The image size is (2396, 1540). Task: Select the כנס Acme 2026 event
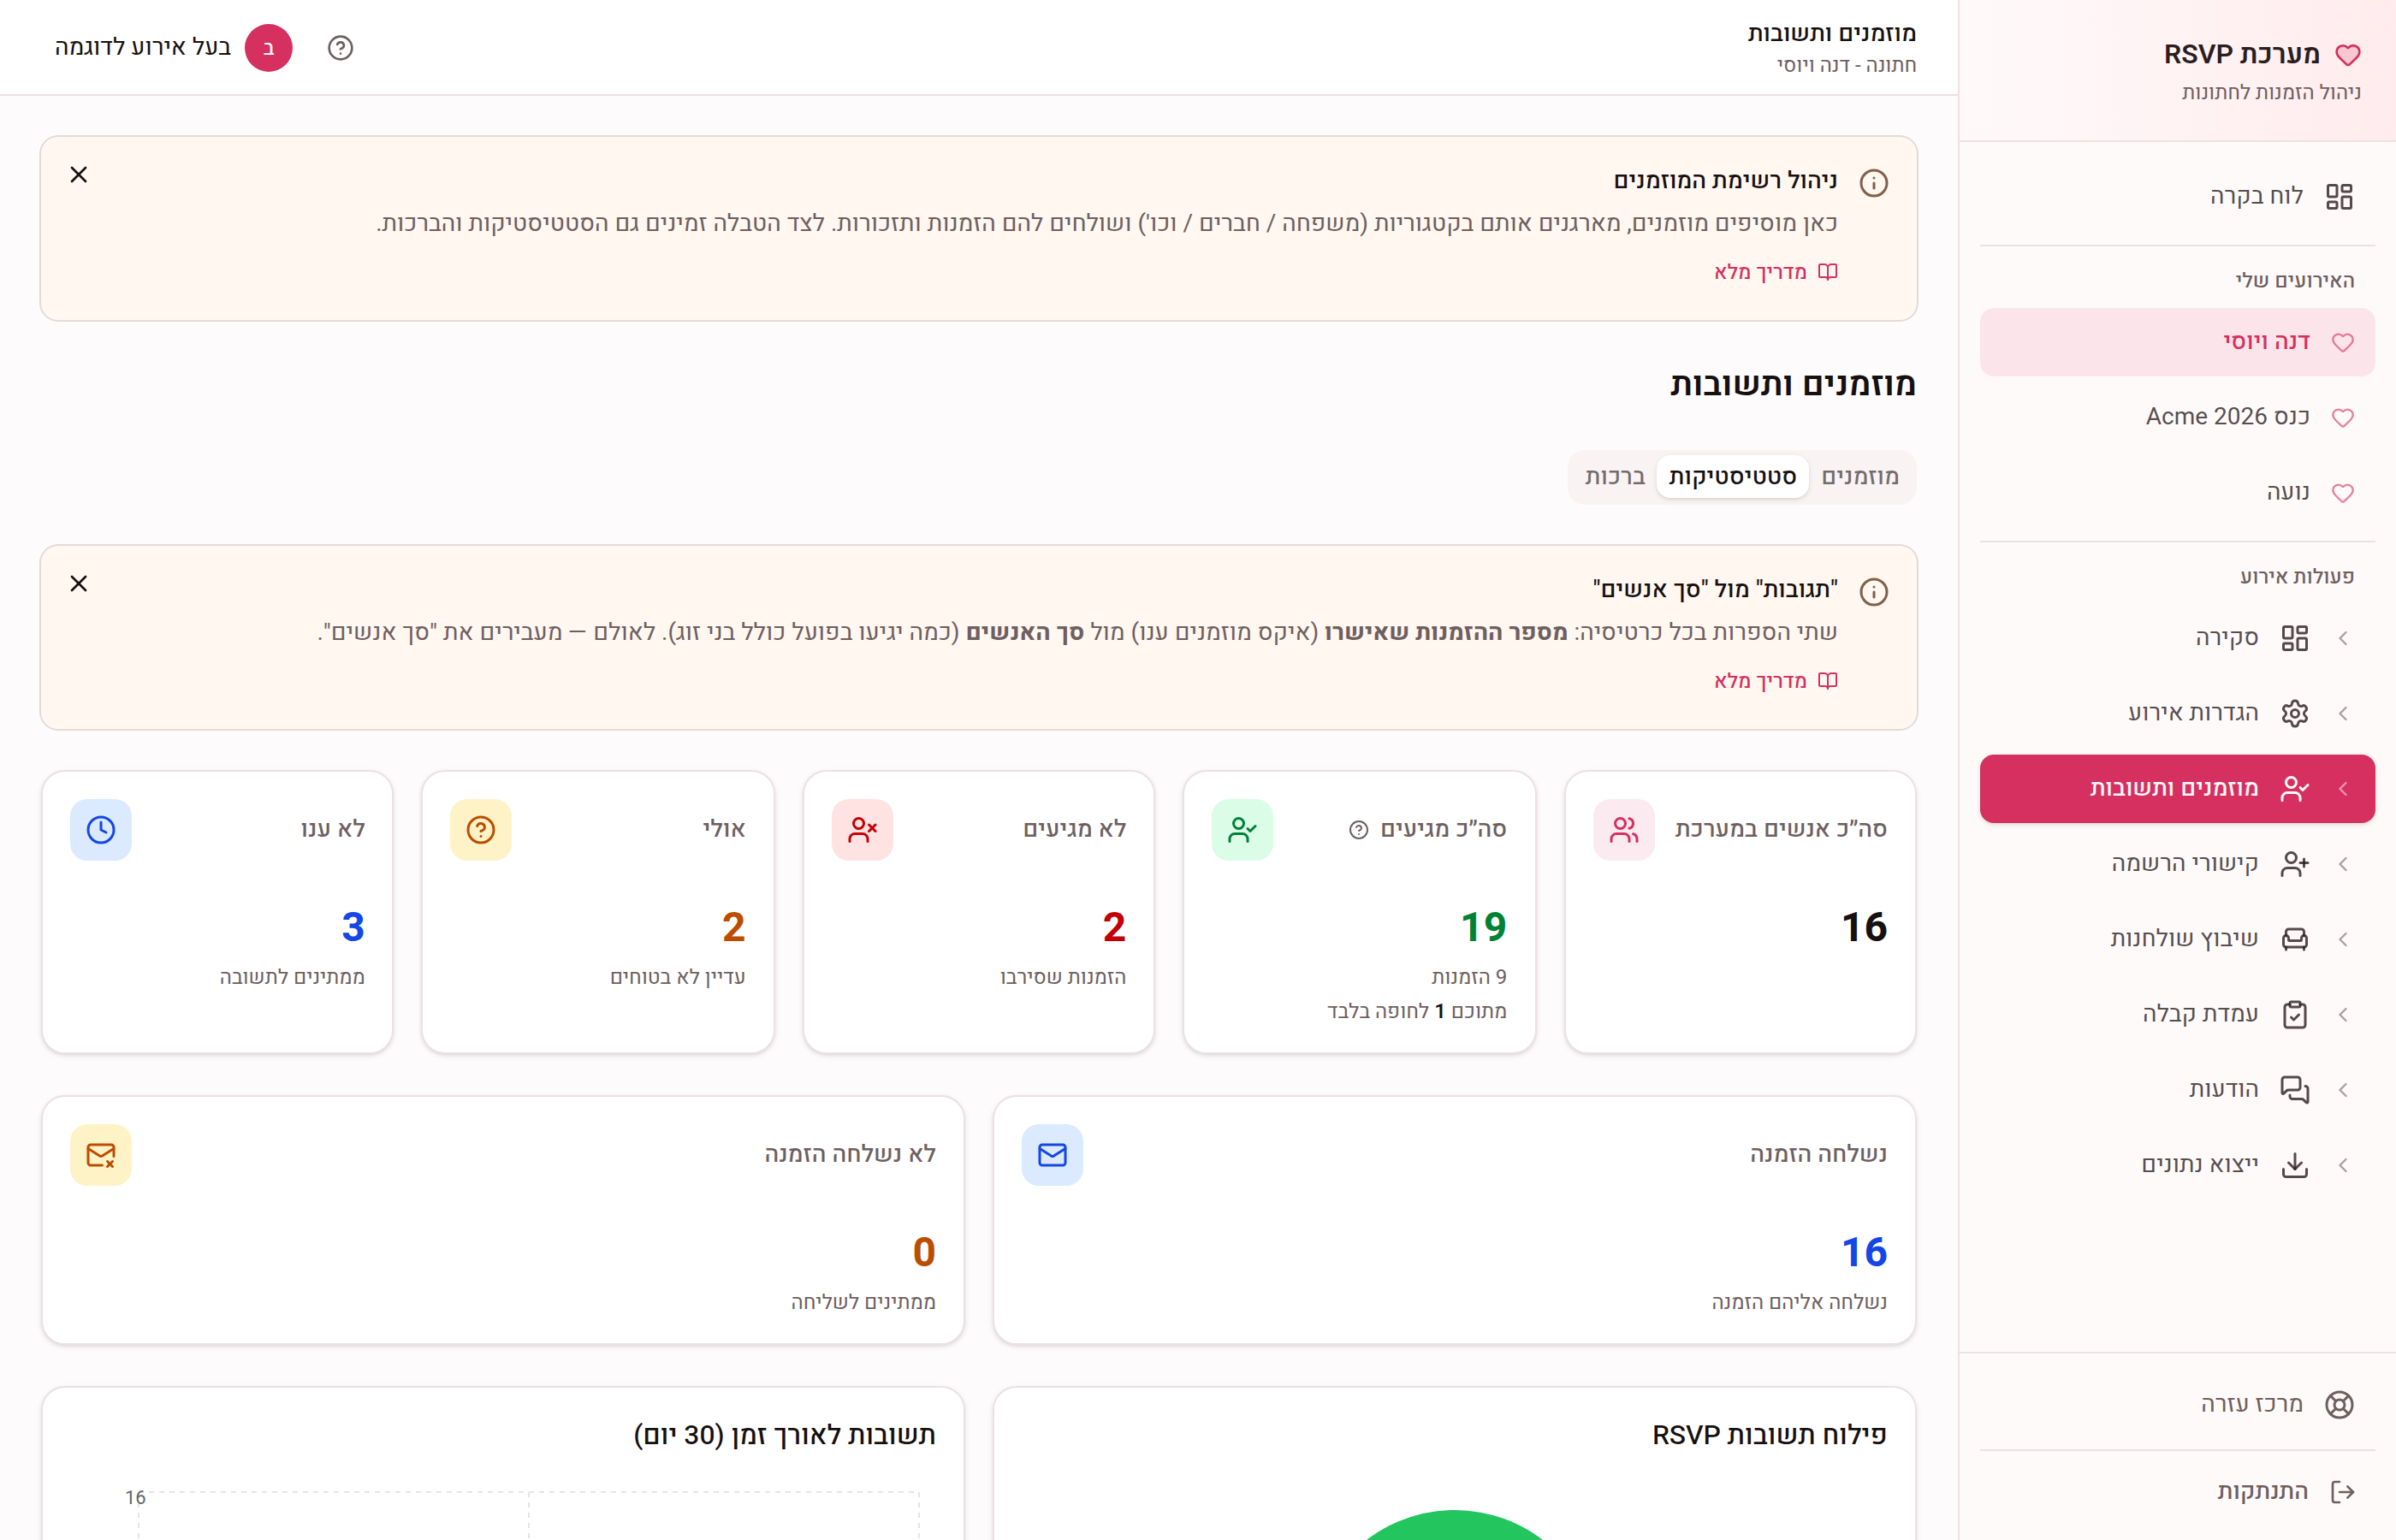[2177, 417]
